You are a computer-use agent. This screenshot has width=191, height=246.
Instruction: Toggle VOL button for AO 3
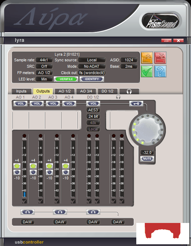coord(53,104)
